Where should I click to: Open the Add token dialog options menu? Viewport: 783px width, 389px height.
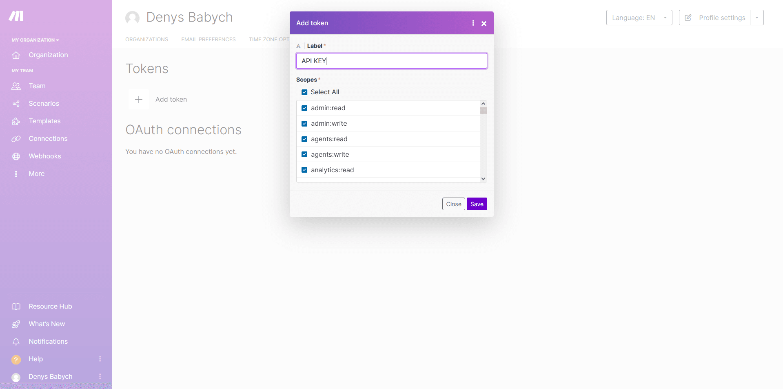473,23
